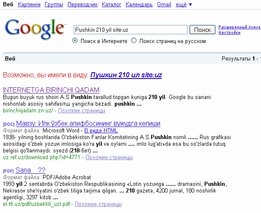Open result Мавзу: Илк ўзбек алифбосининг вужудга келиши
This screenshot has height=213, width=261.
click(x=88, y=123)
